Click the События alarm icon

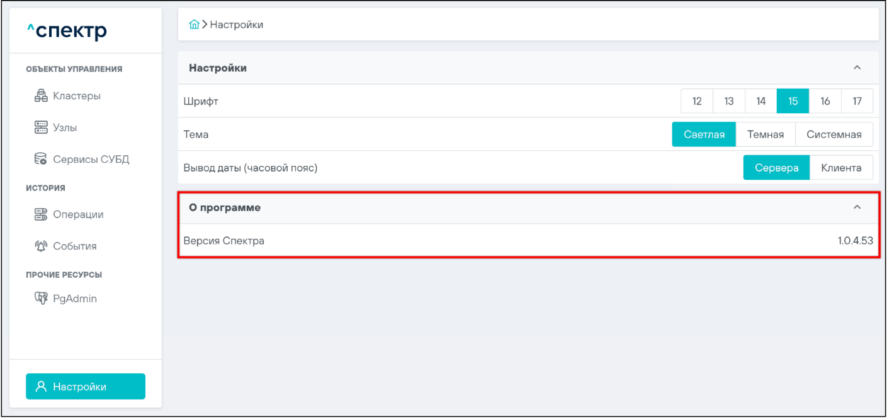pyautogui.click(x=41, y=246)
